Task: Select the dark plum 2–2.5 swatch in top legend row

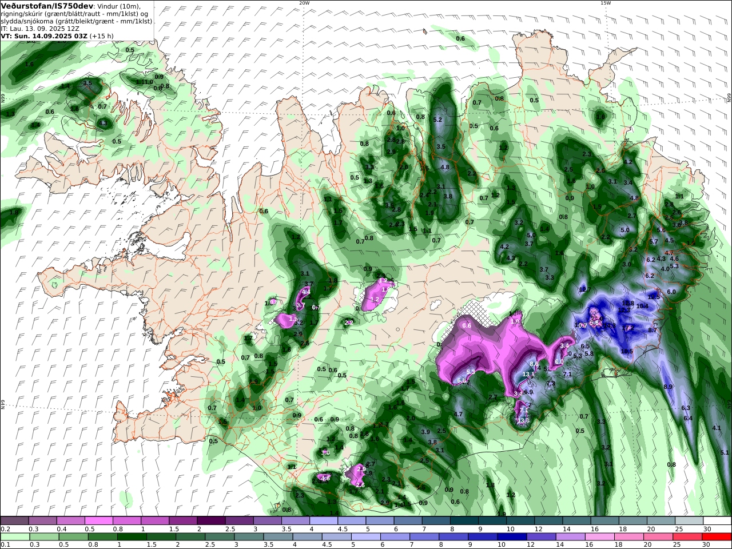Action: pyautogui.click(x=211, y=520)
